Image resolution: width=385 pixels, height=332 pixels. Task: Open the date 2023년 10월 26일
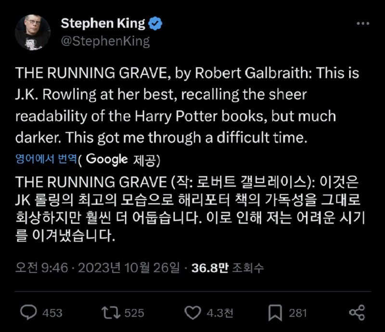[129, 267]
